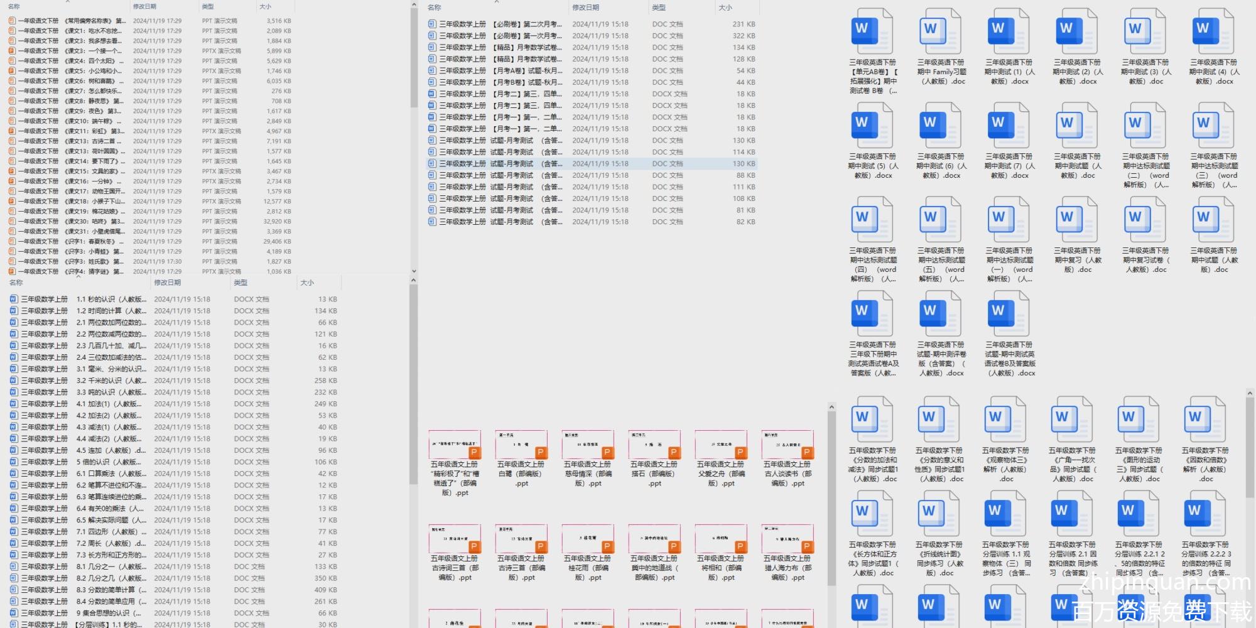The image size is (1256, 628).
Task: Sort the math exam list by 大小 column
Action: (x=725, y=8)
